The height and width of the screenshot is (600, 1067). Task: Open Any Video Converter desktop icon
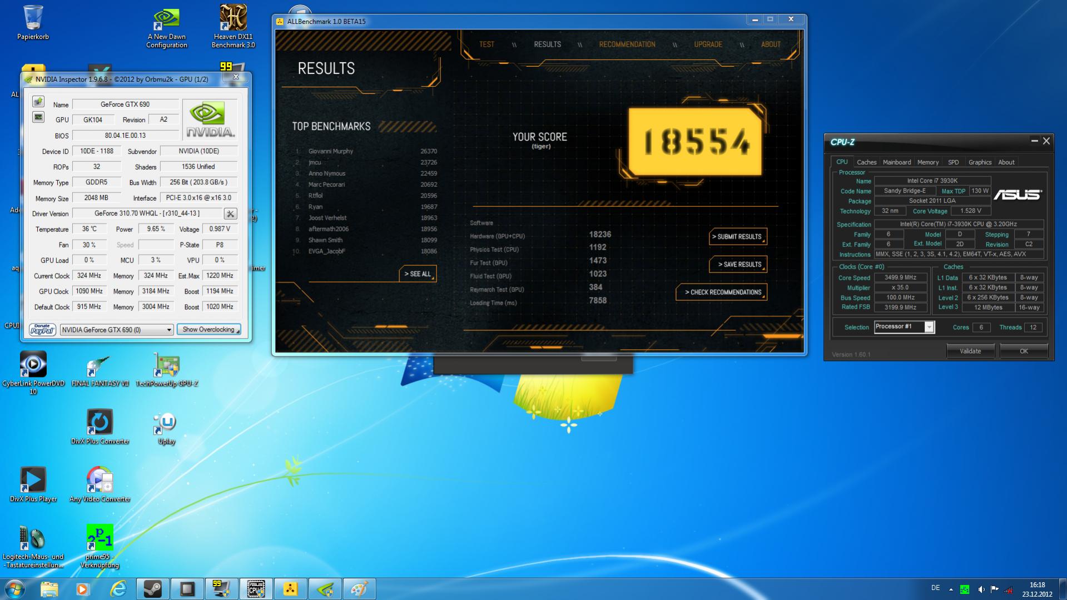coord(100,485)
